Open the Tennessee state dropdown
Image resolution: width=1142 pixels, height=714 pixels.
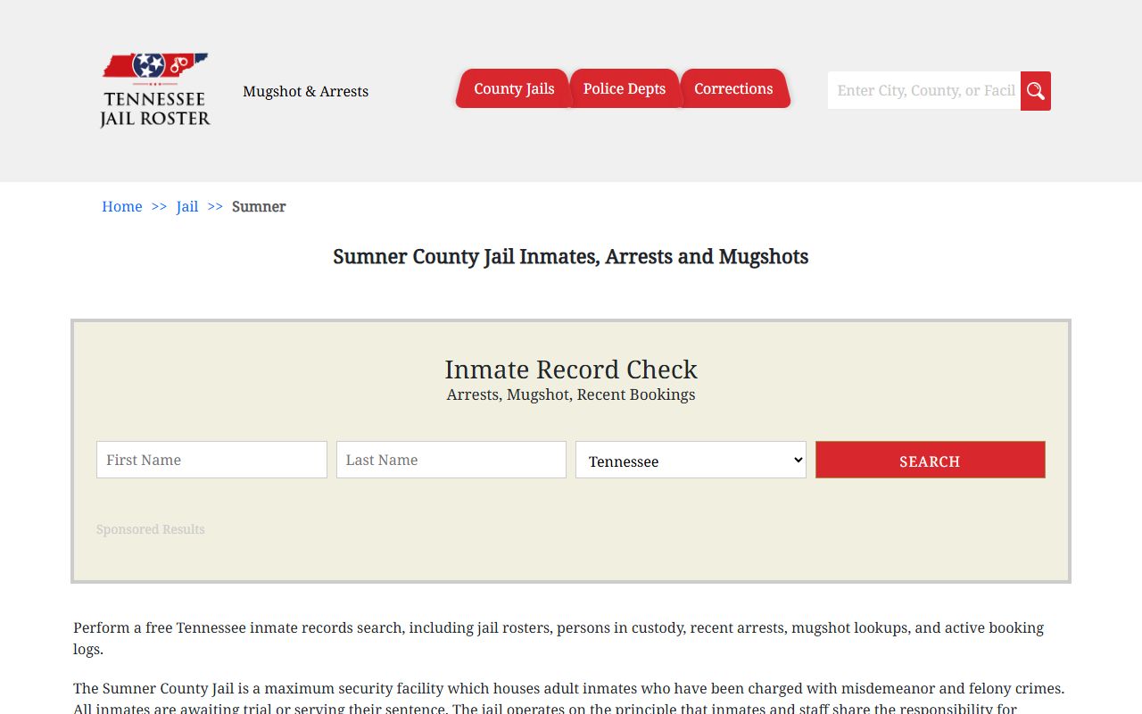691,460
